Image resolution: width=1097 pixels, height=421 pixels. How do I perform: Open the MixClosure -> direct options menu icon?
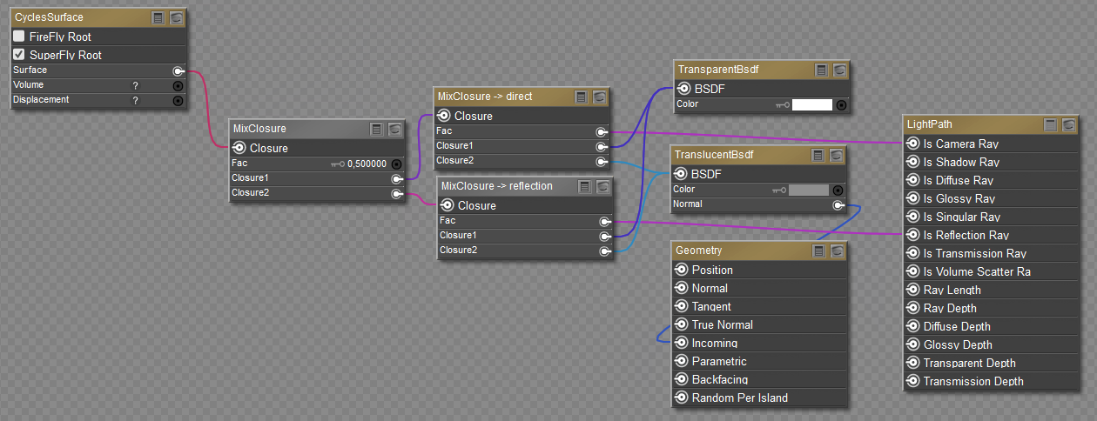[581, 97]
